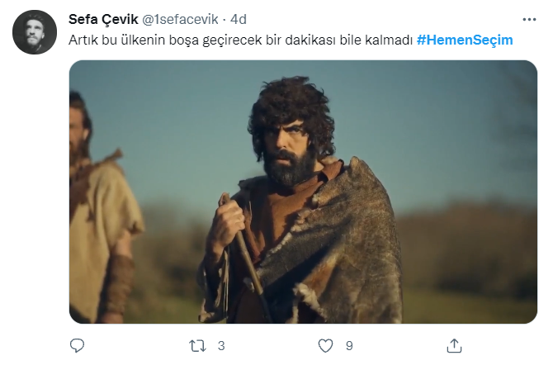Visit the Sefa Çevik display name link
Image resolution: width=553 pixels, height=365 pixels.
(x=103, y=19)
